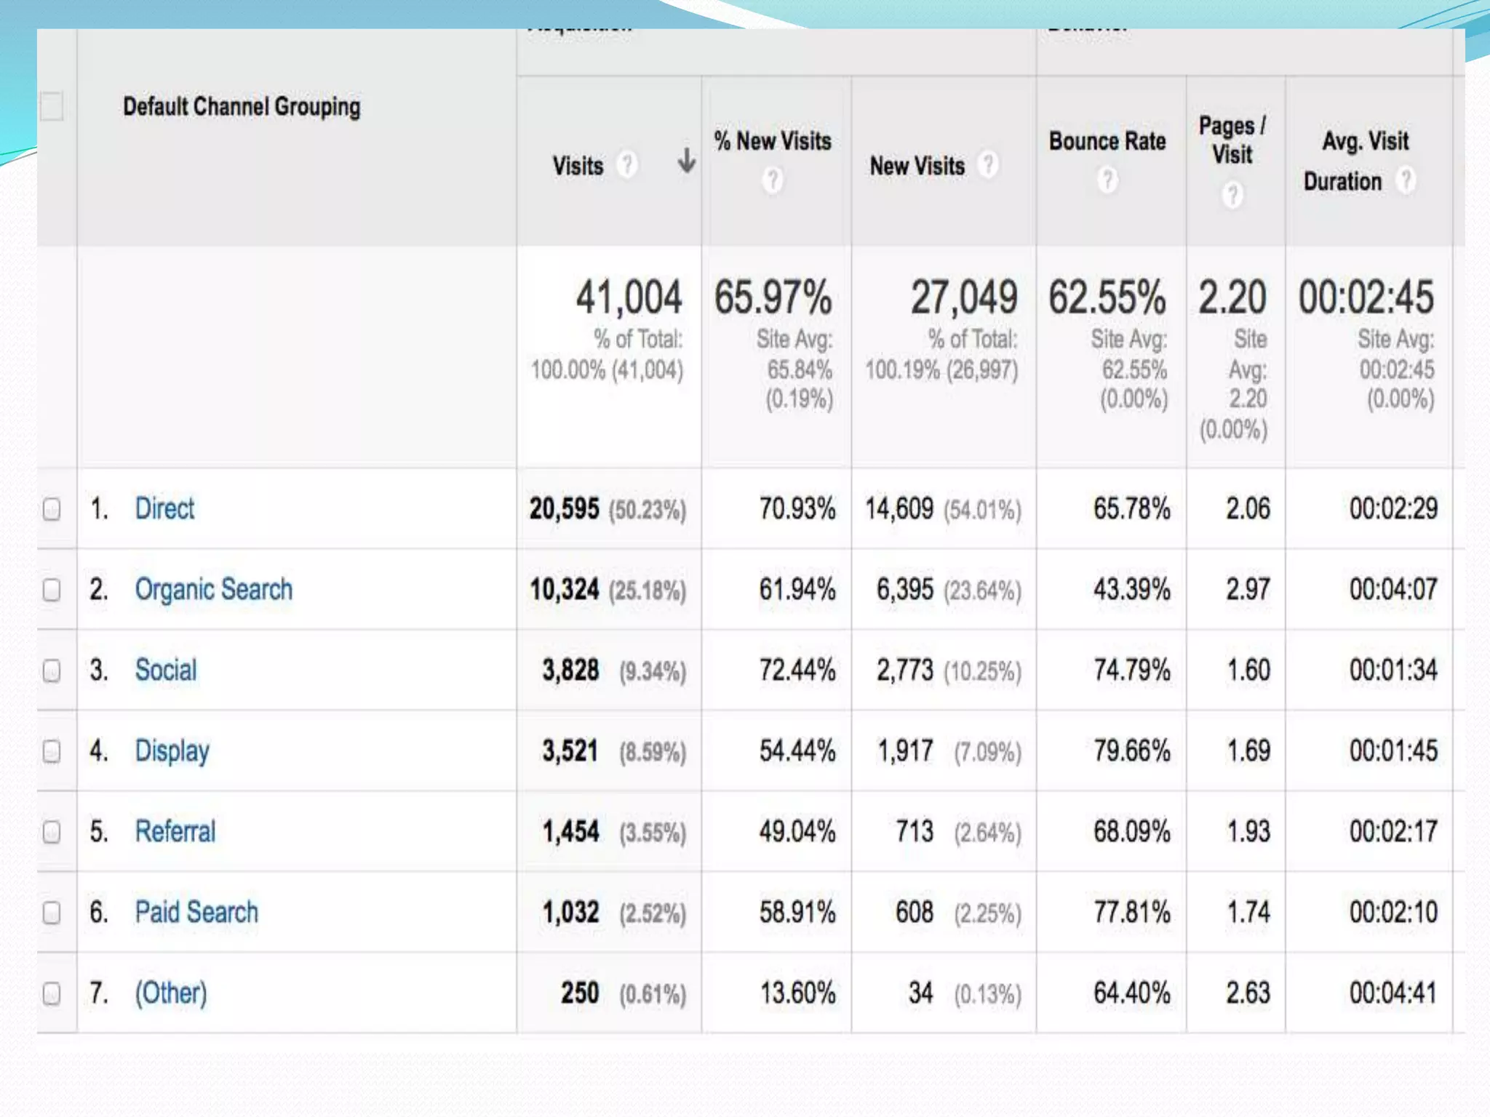The height and width of the screenshot is (1117, 1490).
Task: Select the Organic Search row checkbox
Action: pos(52,590)
